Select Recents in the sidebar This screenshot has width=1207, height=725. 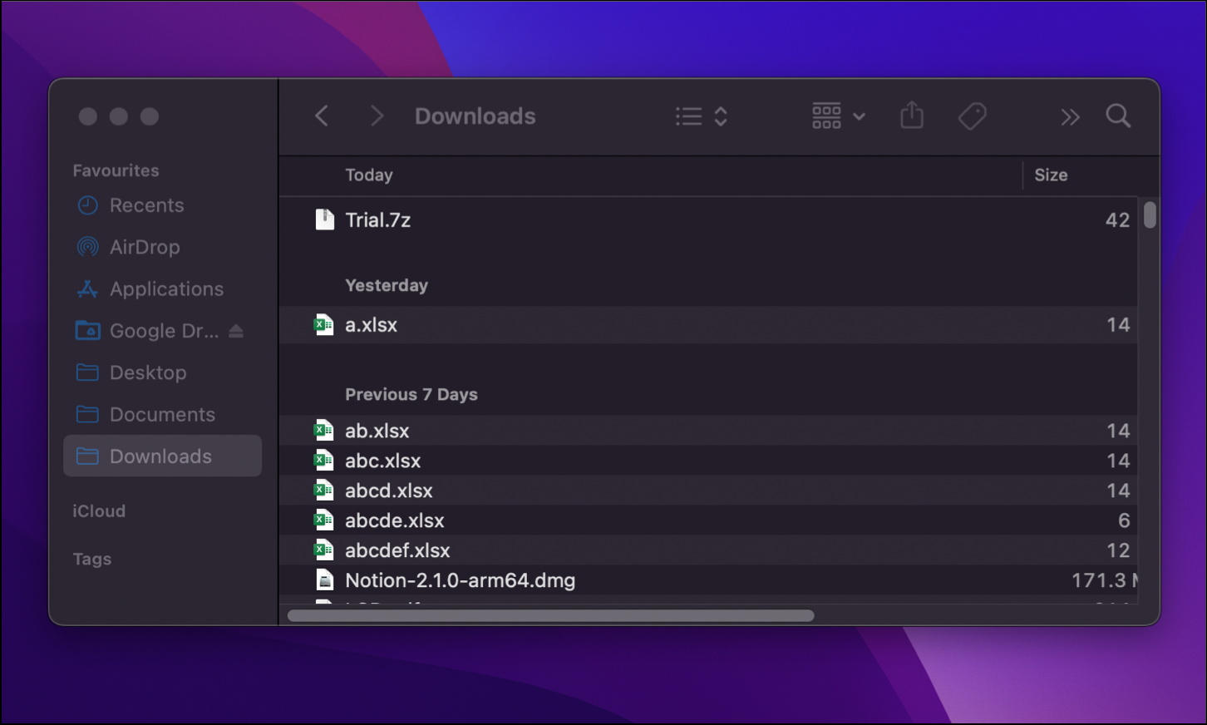coord(147,205)
